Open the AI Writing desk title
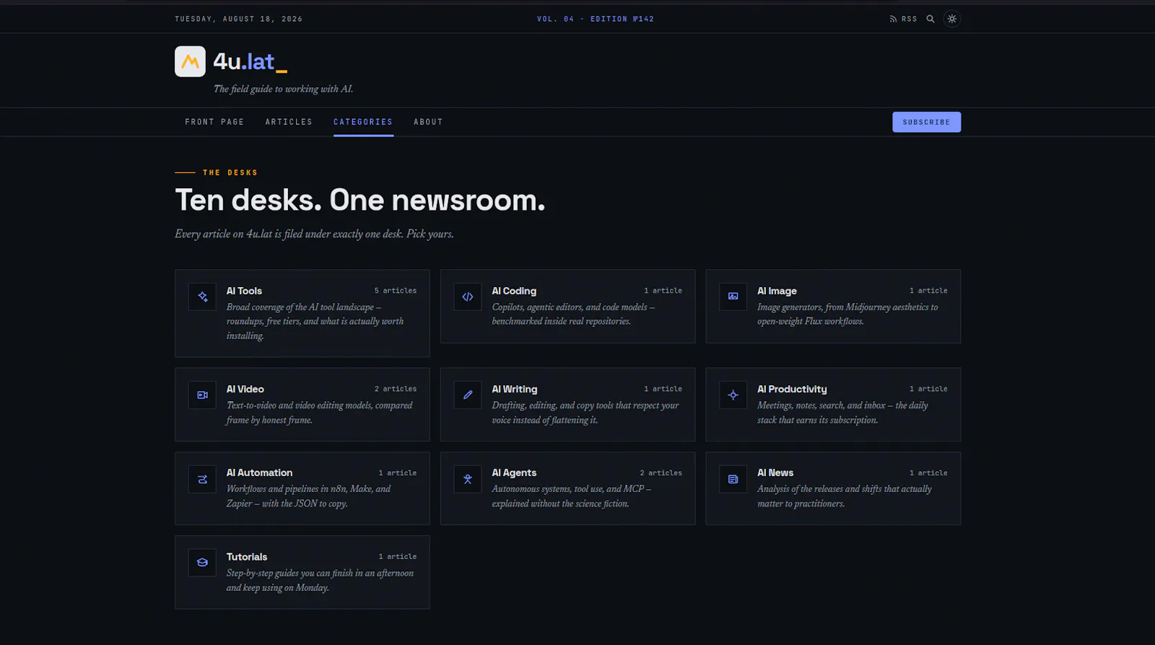1155x645 pixels. coord(515,389)
